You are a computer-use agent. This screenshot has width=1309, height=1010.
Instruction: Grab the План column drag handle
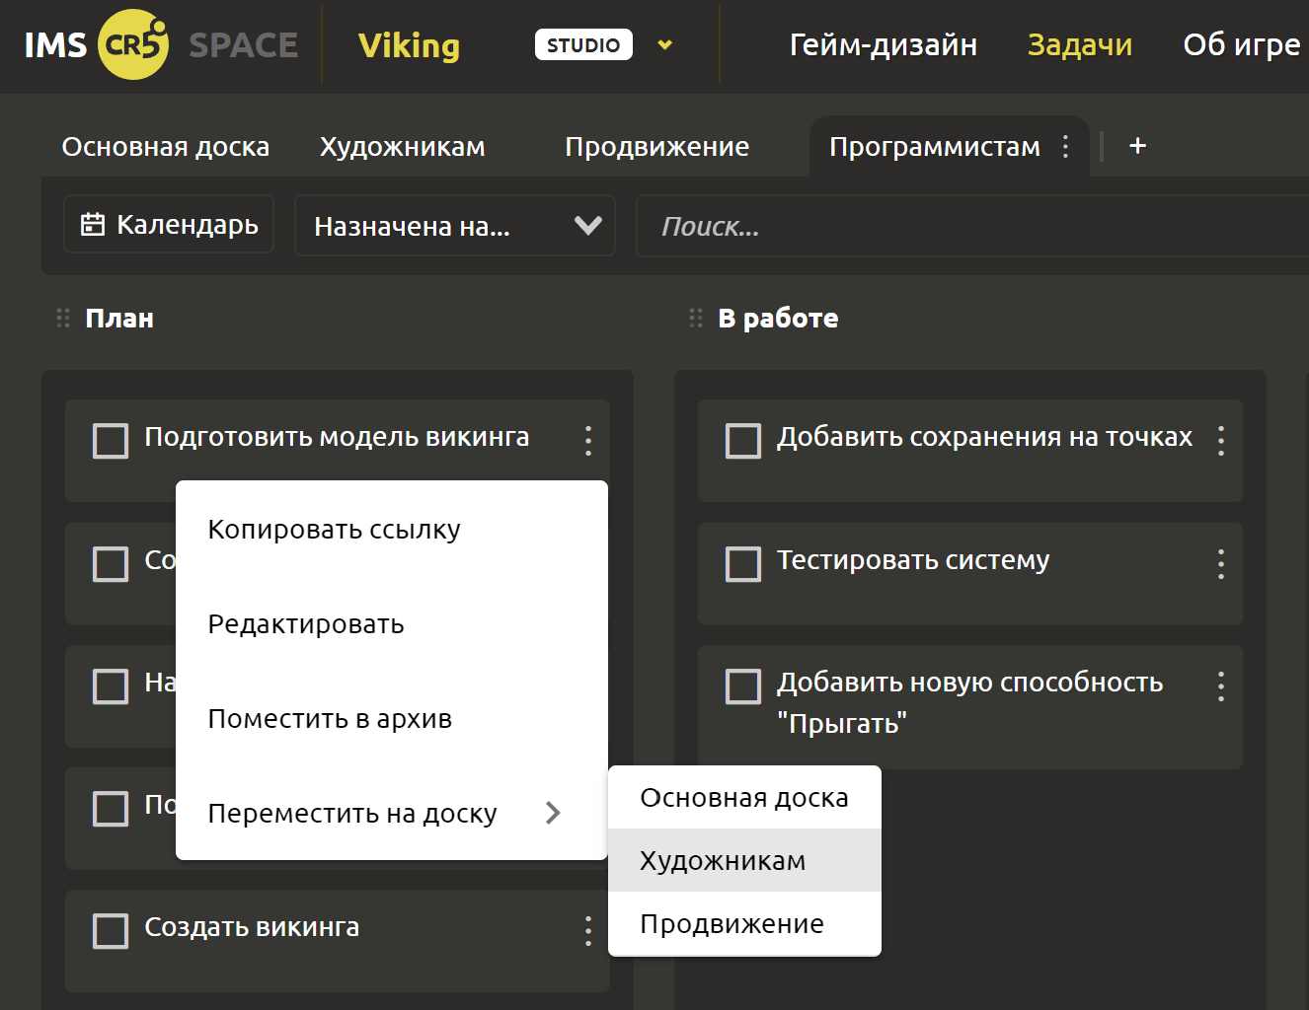click(x=63, y=318)
